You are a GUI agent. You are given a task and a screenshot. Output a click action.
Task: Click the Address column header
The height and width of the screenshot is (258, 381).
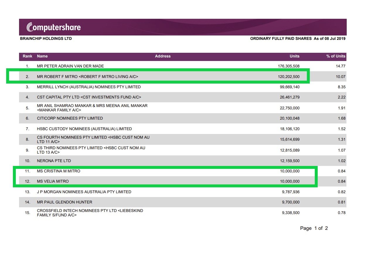point(163,56)
